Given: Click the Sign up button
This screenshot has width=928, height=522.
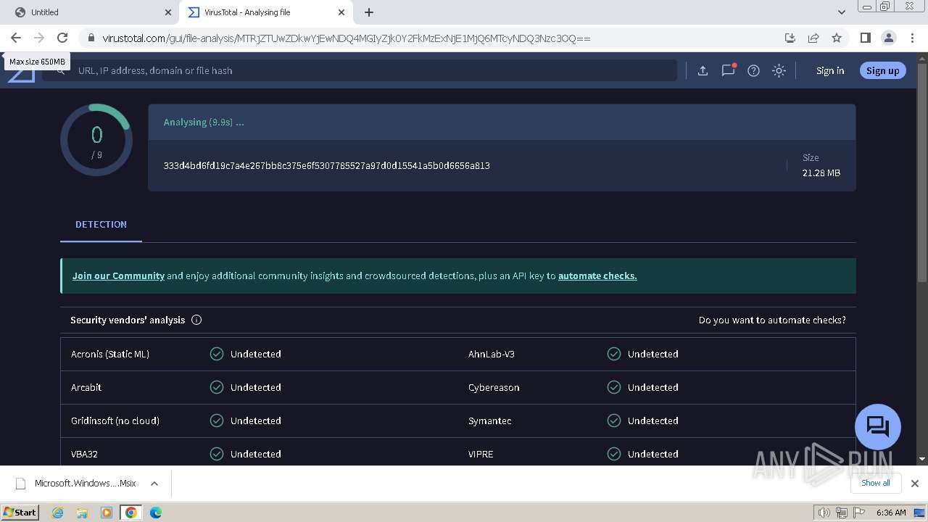Looking at the screenshot, I should (x=882, y=70).
